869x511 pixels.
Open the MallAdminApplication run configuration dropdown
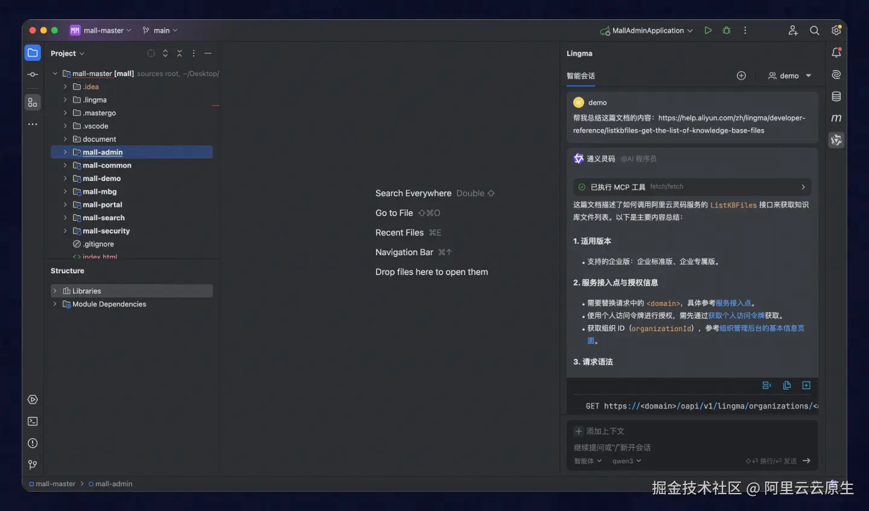(x=646, y=30)
